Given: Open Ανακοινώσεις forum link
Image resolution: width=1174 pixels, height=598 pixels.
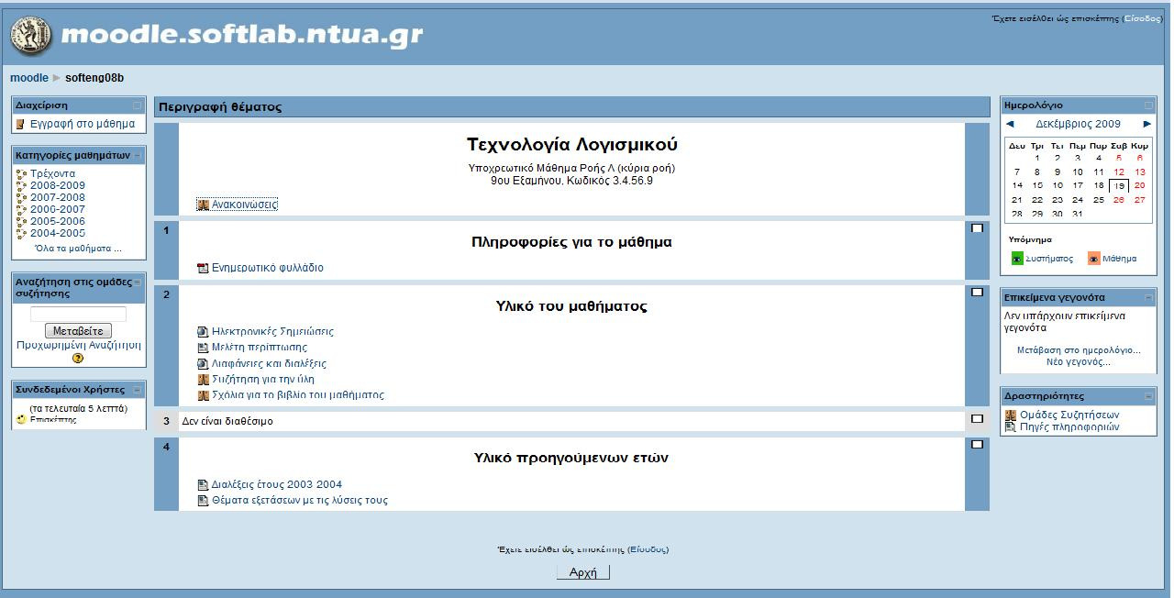Looking at the screenshot, I should pyautogui.click(x=244, y=205).
